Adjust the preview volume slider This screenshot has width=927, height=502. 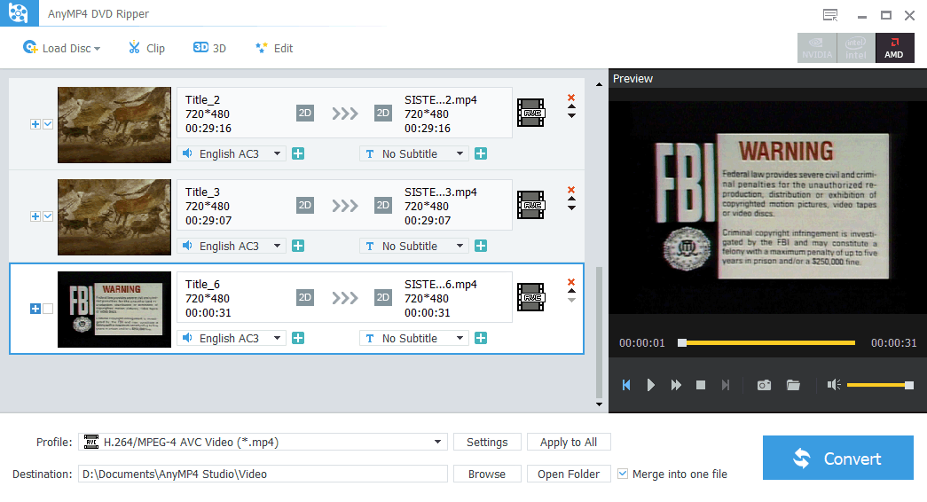coord(880,386)
